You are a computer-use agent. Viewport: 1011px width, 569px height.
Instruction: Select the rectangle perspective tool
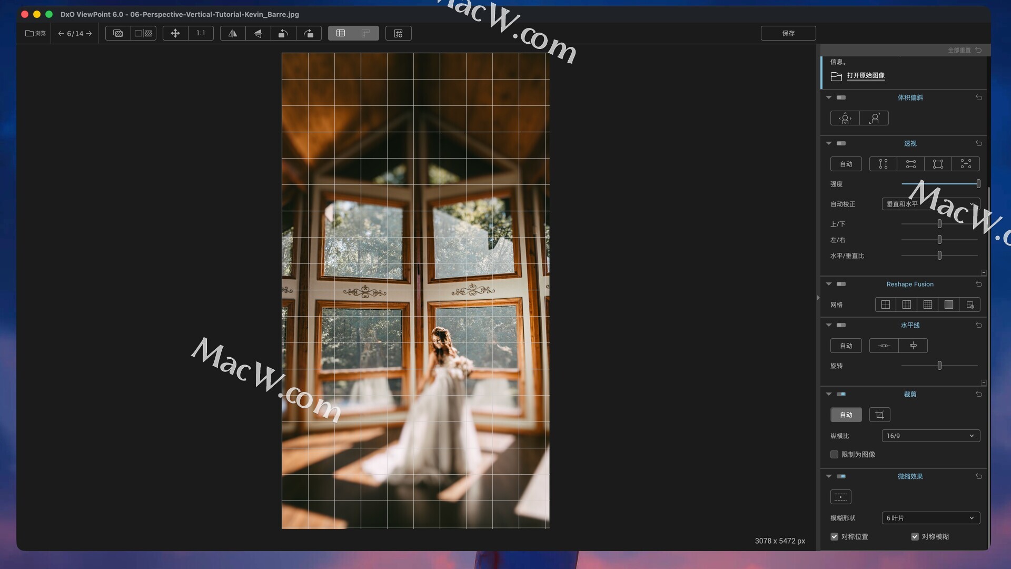(938, 164)
